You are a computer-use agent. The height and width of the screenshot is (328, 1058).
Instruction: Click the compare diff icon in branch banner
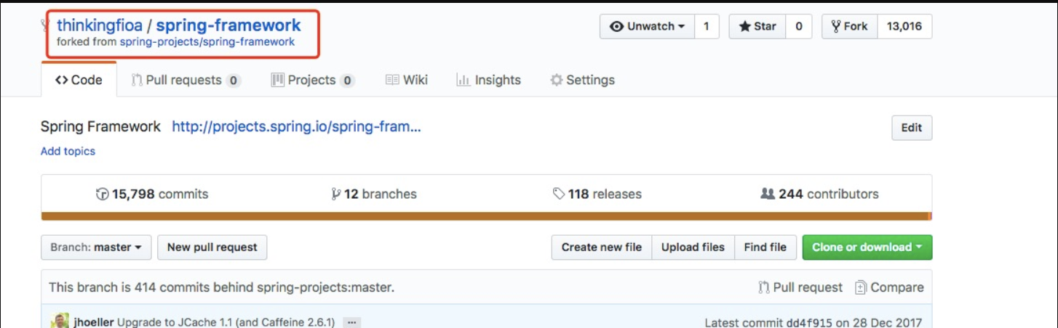point(861,287)
